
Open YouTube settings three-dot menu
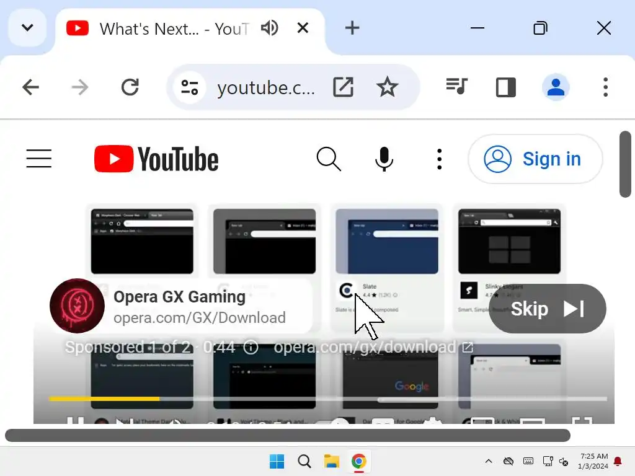click(x=440, y=159)
